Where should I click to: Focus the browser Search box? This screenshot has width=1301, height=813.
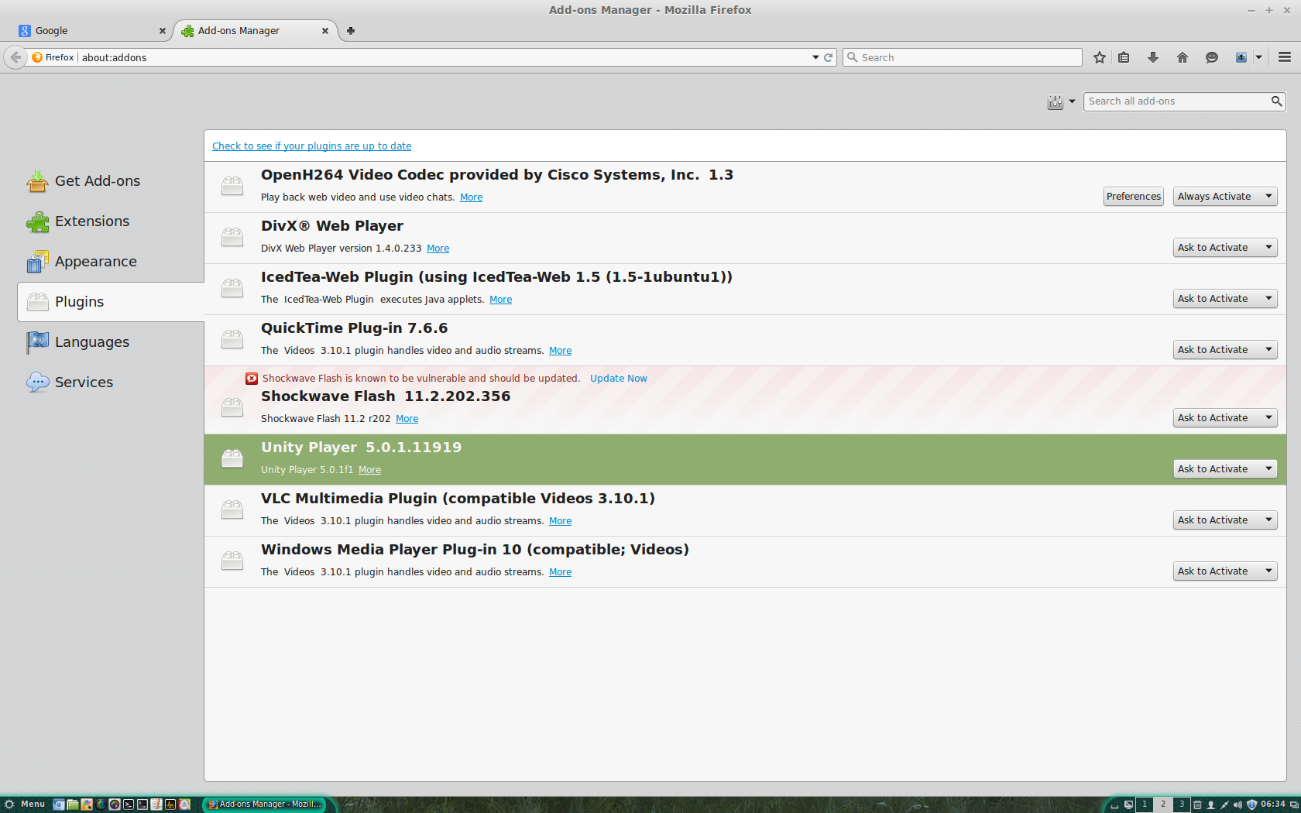point(963,57)
